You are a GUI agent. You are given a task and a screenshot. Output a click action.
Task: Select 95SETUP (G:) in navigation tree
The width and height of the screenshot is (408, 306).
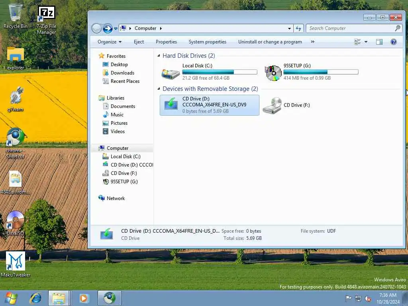(124, 182)
